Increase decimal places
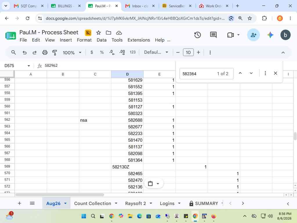This screenshot has height=223, width=297. [x=122, y=52]
